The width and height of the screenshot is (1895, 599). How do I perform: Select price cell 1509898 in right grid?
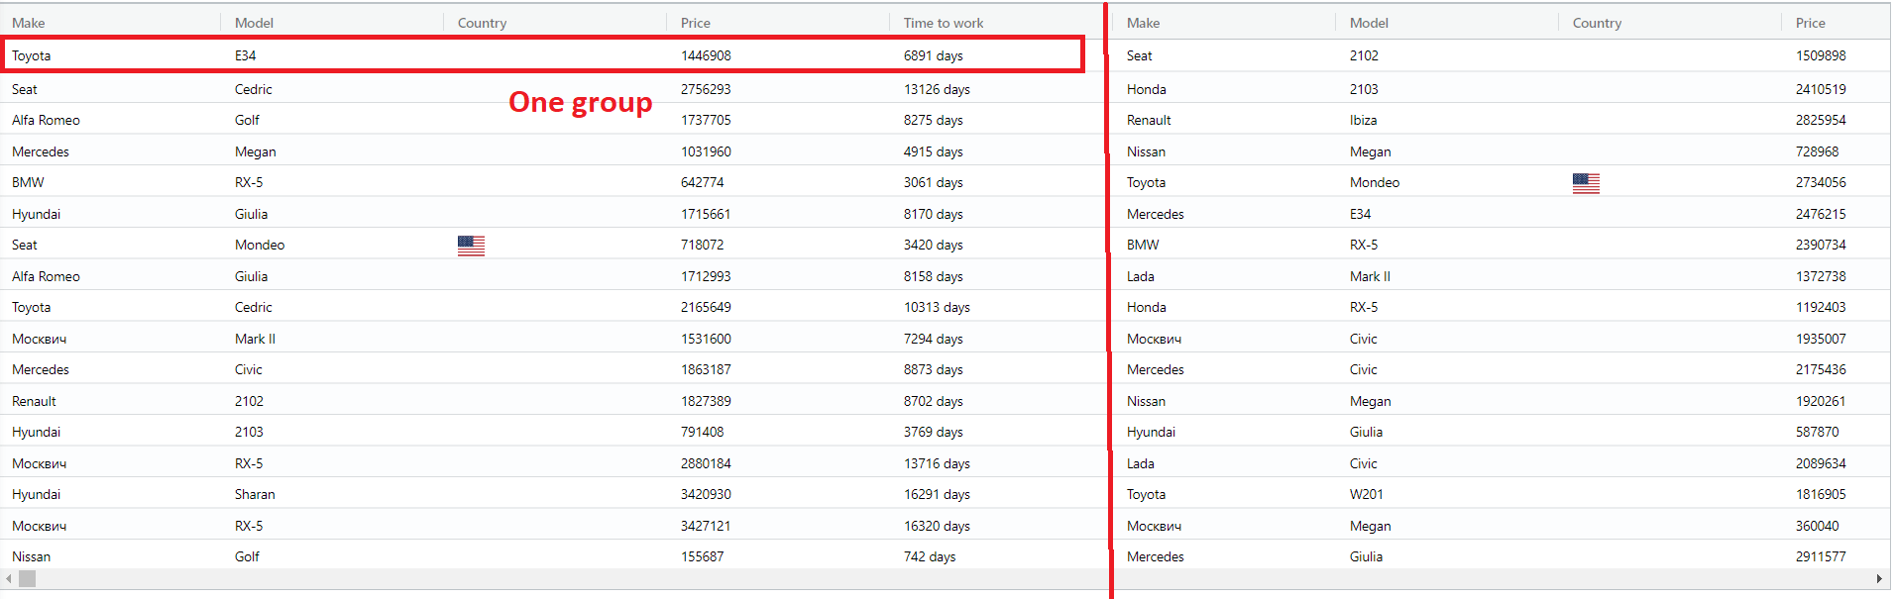tap(1821, 55)
